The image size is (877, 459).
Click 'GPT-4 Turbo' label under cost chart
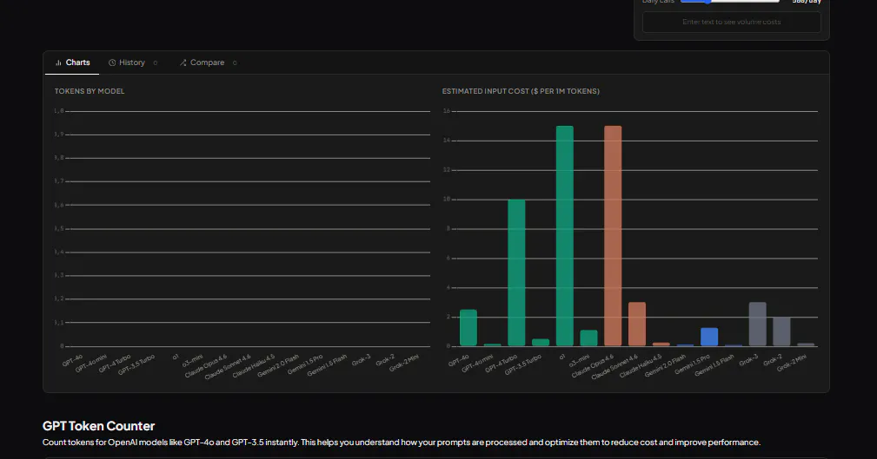tap(503, 364)
